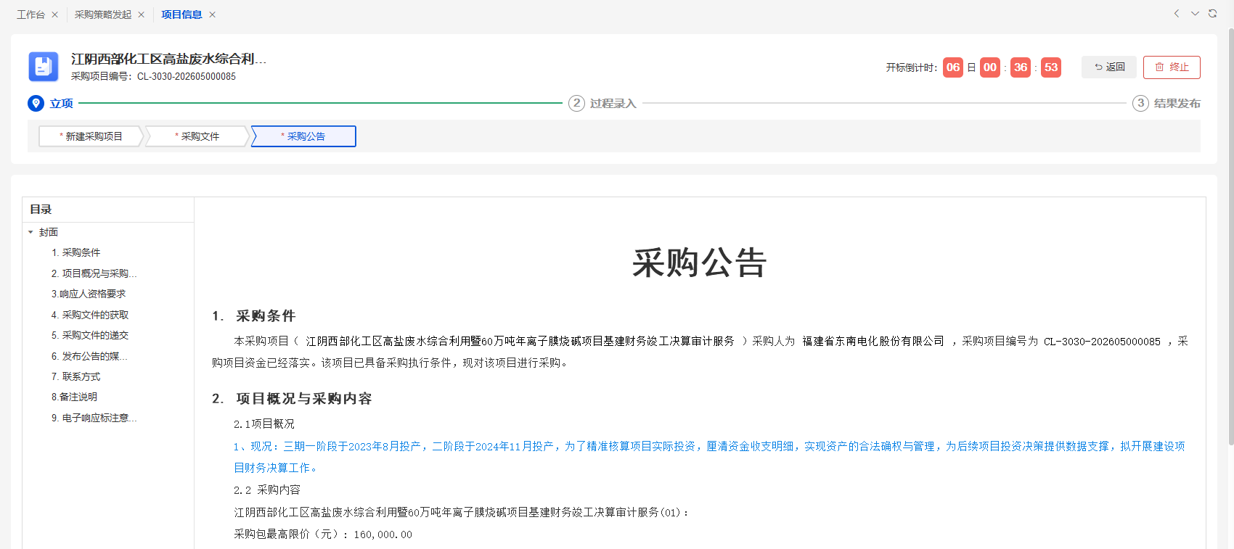Image resolution: width=1234 pixels, height=549 pixels.
Task: Open 2. 项目概况与采购… in the outline
Action: click(94, 273)
